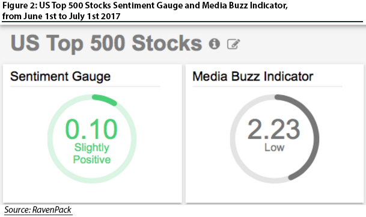The height and width of the screenshot is (217, 366).
Task: Click the Low label under 2.23
Action: pyautogui.click(x=274, y=148)
